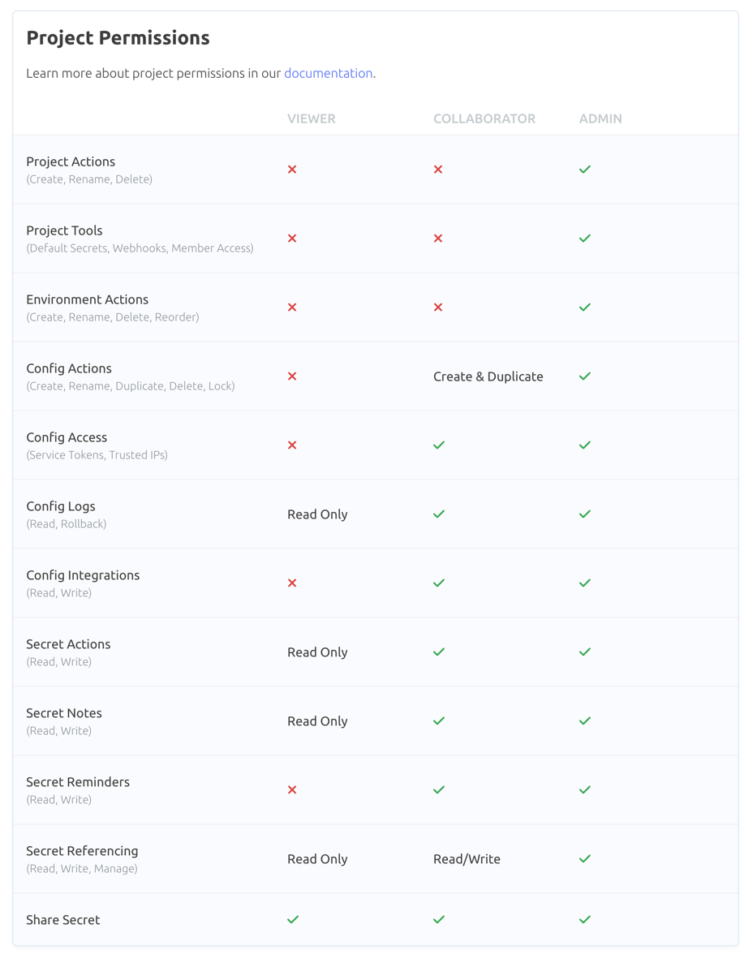Click the Admin checkmark for Project Actions
753x959 pixels.
585,170
